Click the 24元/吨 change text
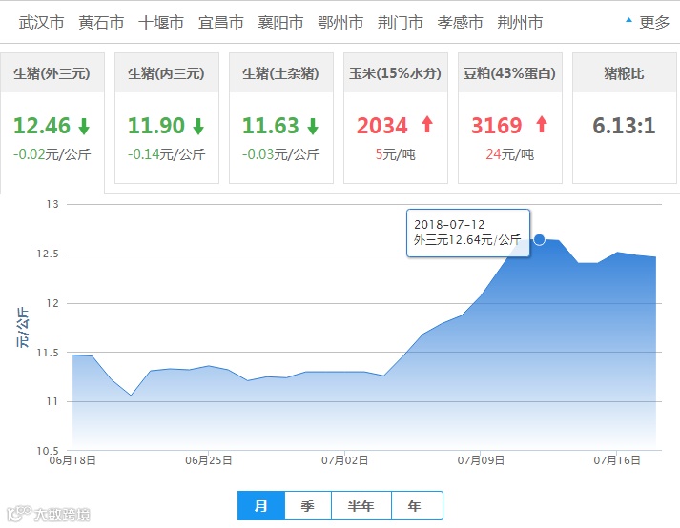The width and height of the screenshot is (680, 528). click(x=510, y=154)
